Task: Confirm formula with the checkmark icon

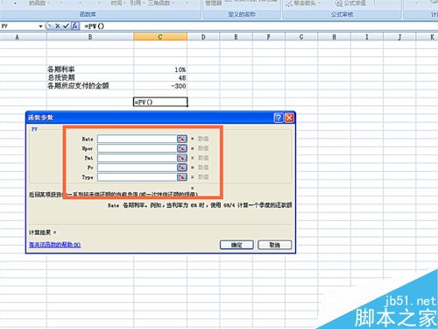Action: pos(66,26)
